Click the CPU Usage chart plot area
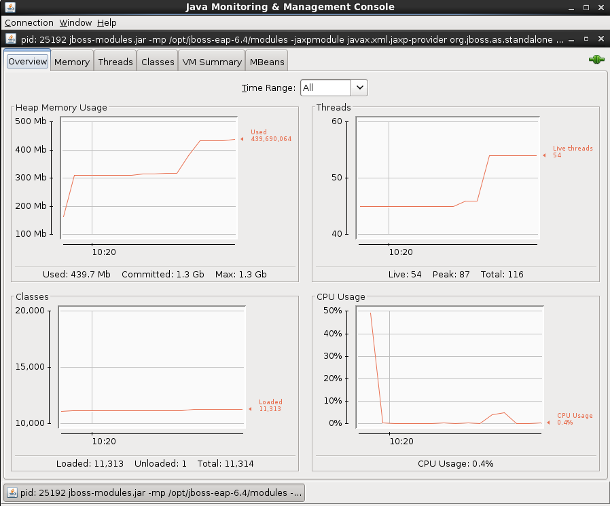This screenshot has height=506, width=610. (450, 367)
